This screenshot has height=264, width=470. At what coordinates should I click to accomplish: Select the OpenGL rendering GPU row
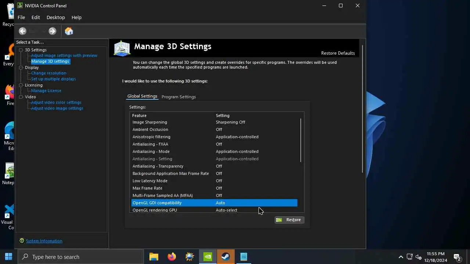tap(214, 210)
